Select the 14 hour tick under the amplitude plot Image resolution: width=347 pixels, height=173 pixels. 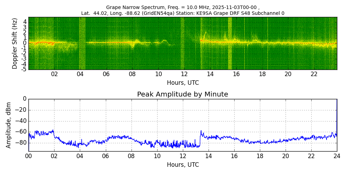[209, 156]
